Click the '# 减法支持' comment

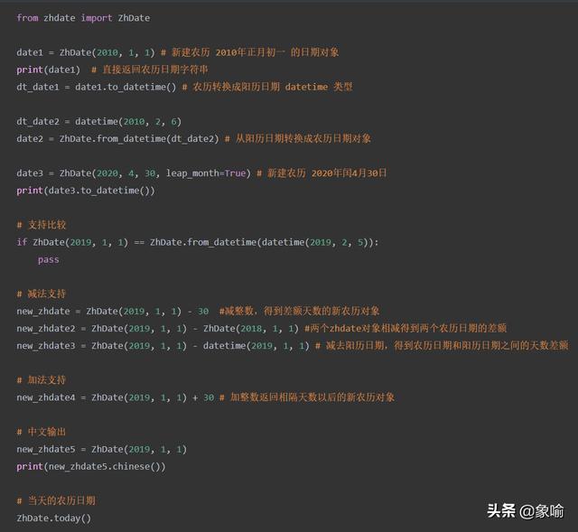pos(42,294)
